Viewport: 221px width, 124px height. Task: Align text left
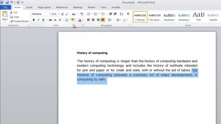[x=88, y=20]
